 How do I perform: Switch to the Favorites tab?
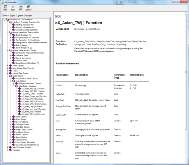[x=29, y=16]
